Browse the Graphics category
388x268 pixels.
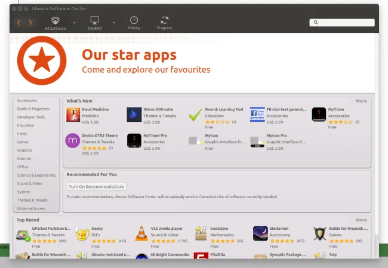[x=24, y=150]
